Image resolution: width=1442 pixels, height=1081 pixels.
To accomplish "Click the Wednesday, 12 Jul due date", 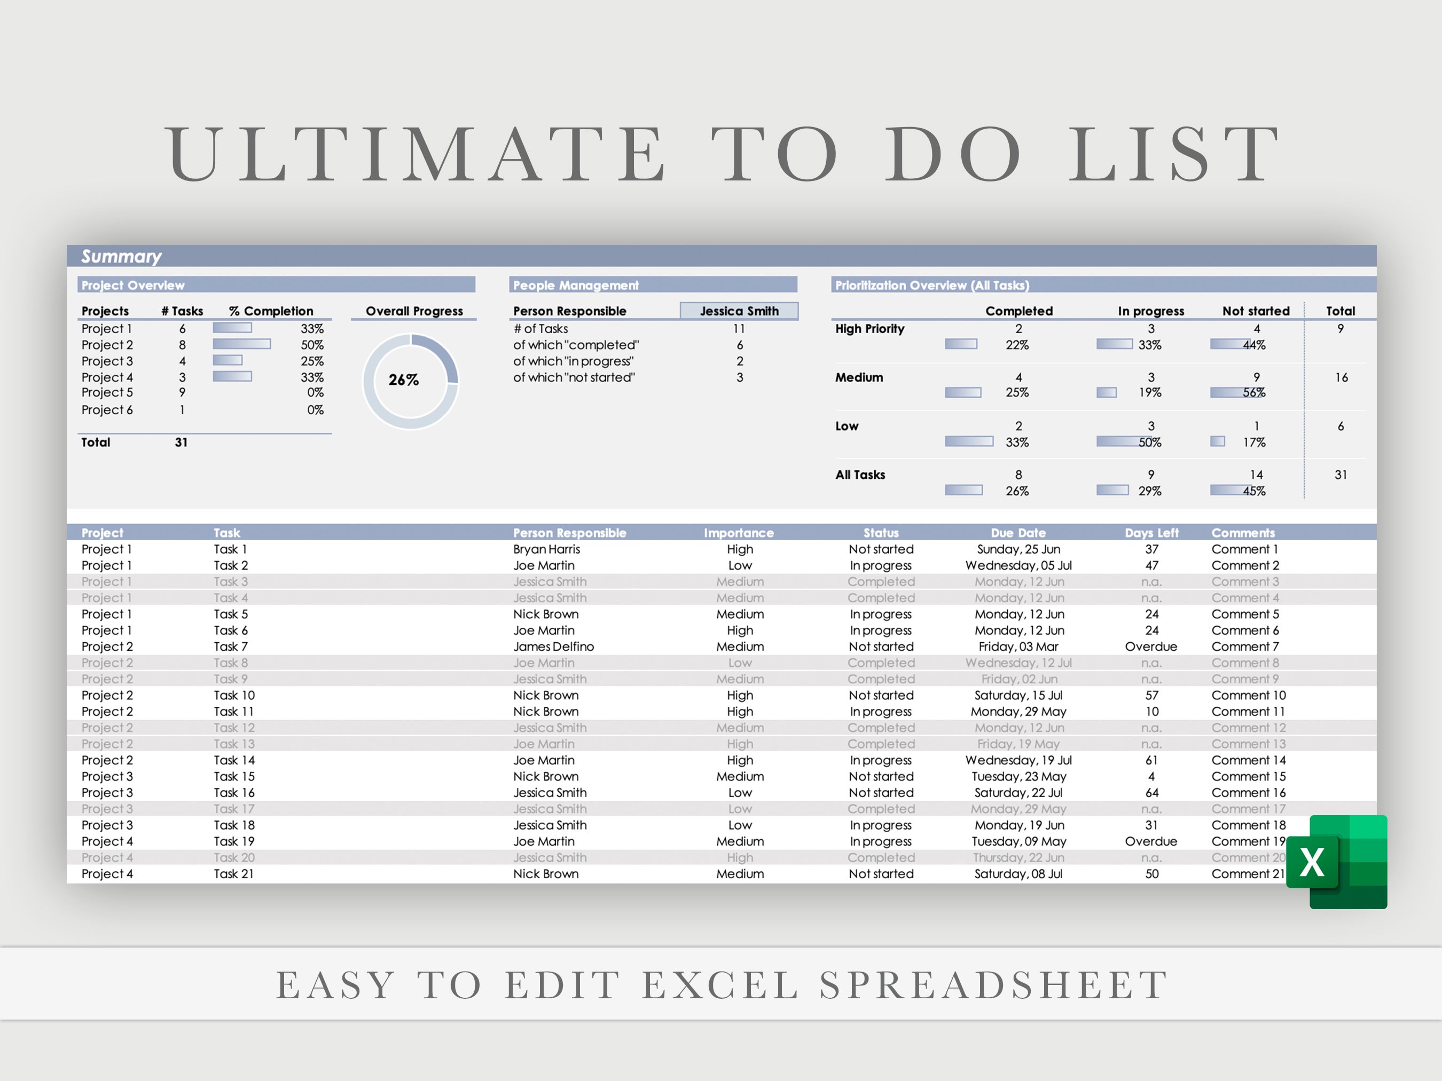I will (1018, 662).
